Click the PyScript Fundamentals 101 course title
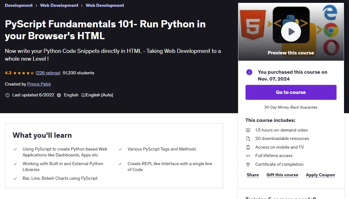 click(105, 30)
